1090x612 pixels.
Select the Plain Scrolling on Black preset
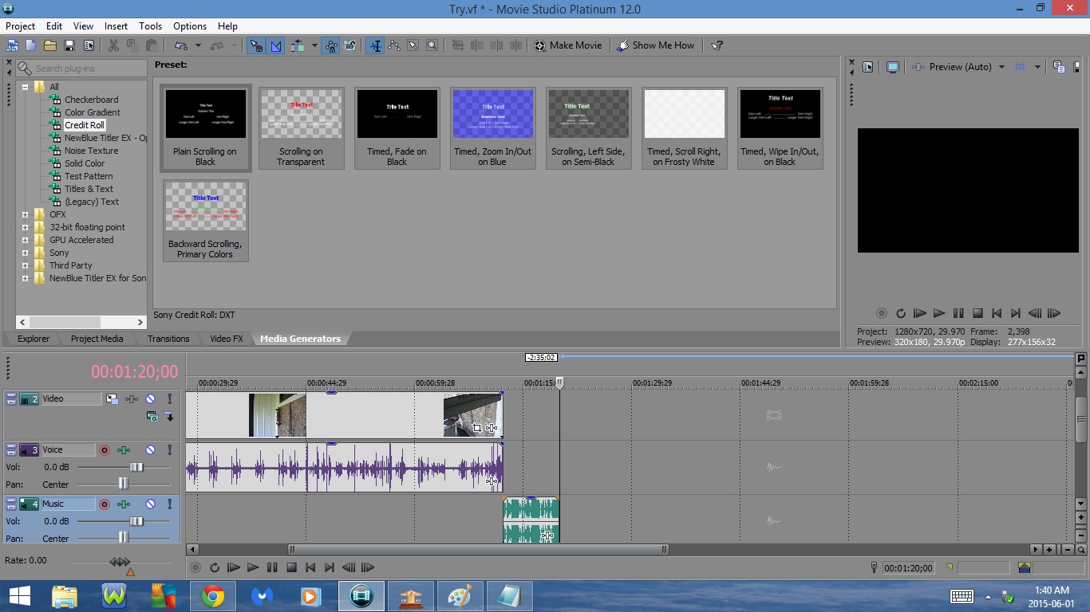point(205,127)
